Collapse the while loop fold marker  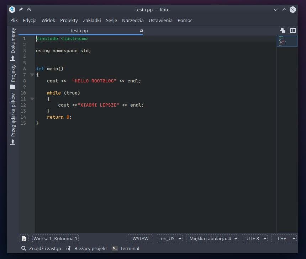pos(32,99)
